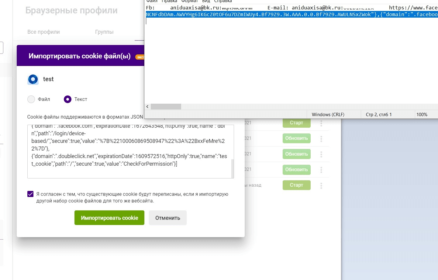Switch to the Все профили tab
438x280 pixels.
[43, 32]
